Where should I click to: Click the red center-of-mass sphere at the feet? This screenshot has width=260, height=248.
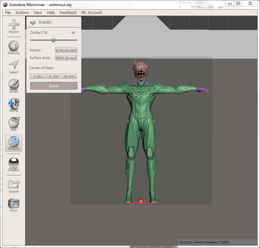coord(141,201)
